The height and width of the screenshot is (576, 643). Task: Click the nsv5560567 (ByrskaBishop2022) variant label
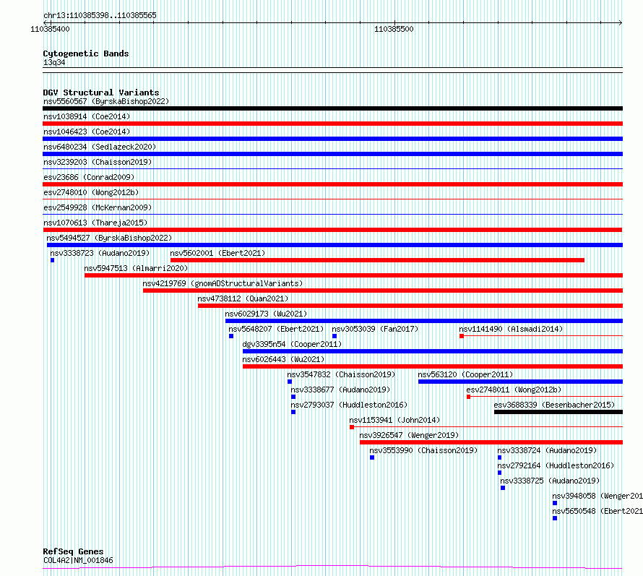tap(106, 101)
